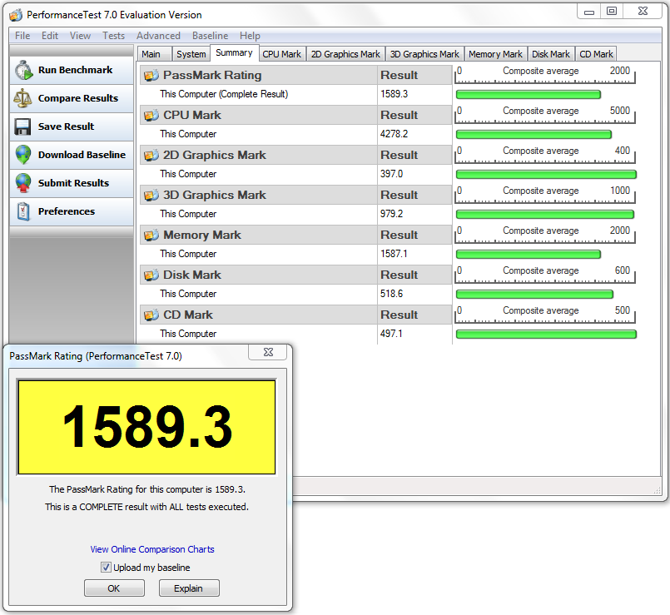The width and height of the screenshot is (670, 615).
Task: Switch to the Memory Mark tab
Action: point(496,54)
